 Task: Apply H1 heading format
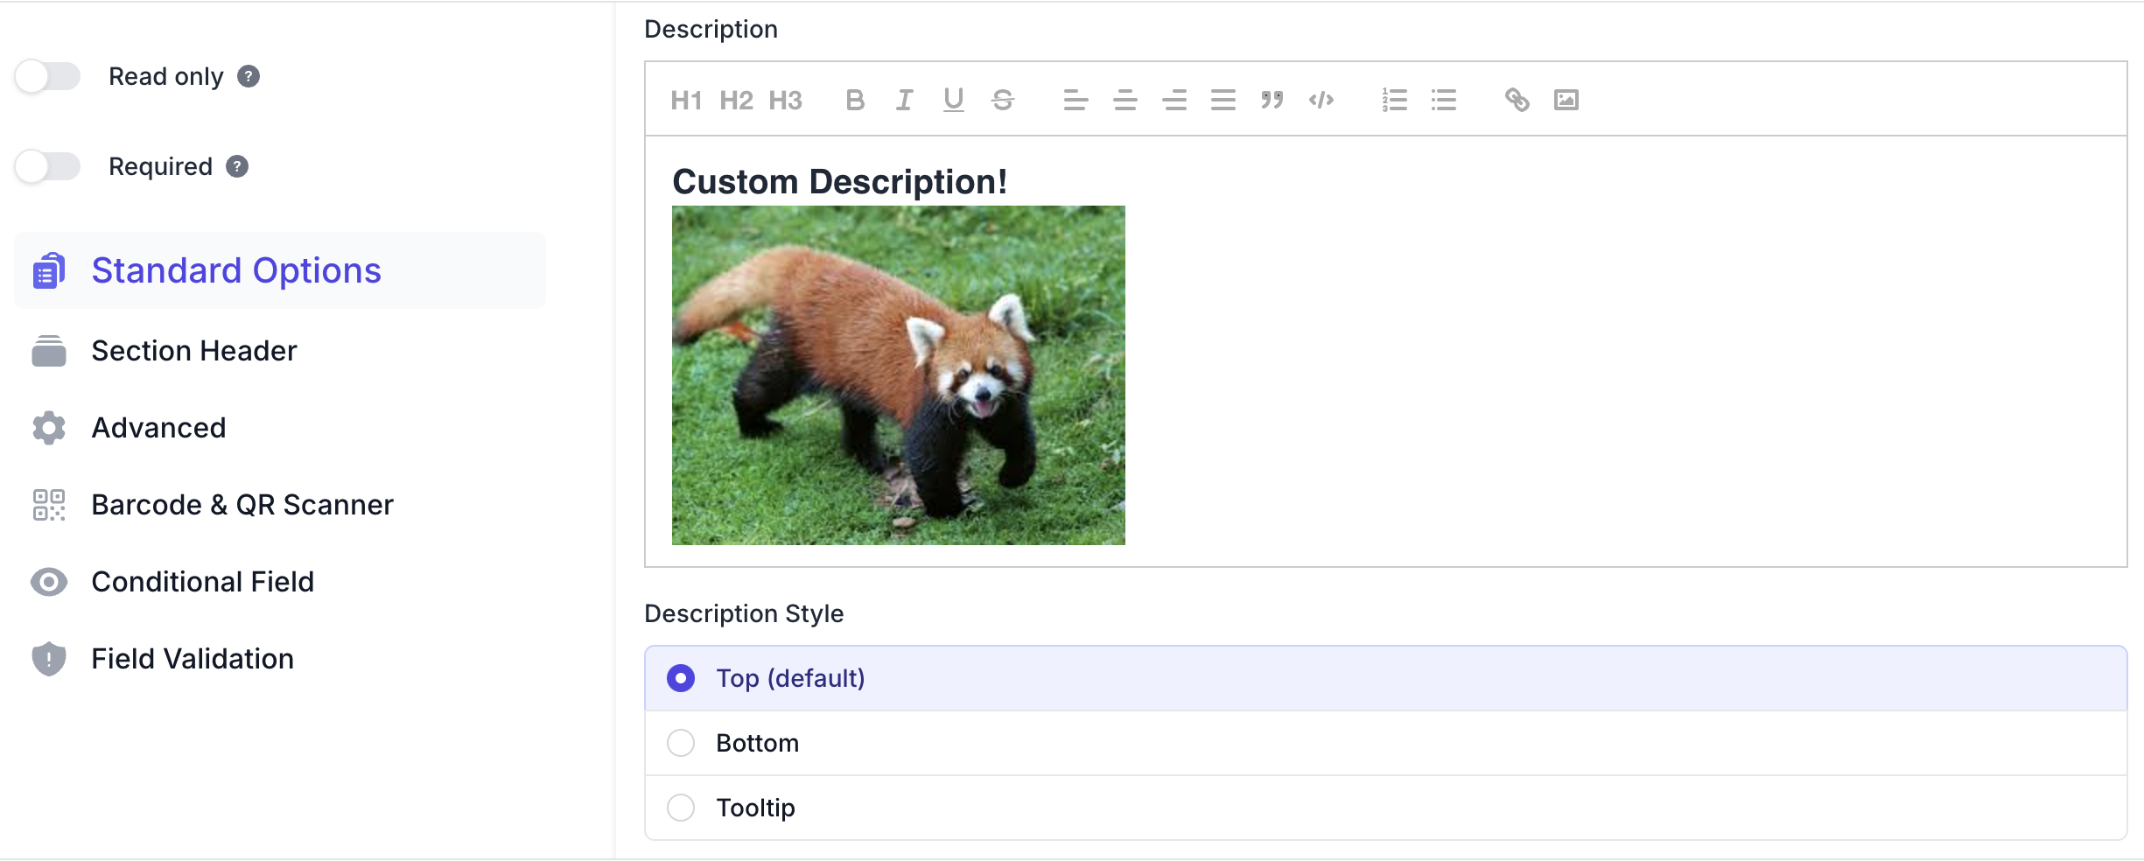(686, 101)
